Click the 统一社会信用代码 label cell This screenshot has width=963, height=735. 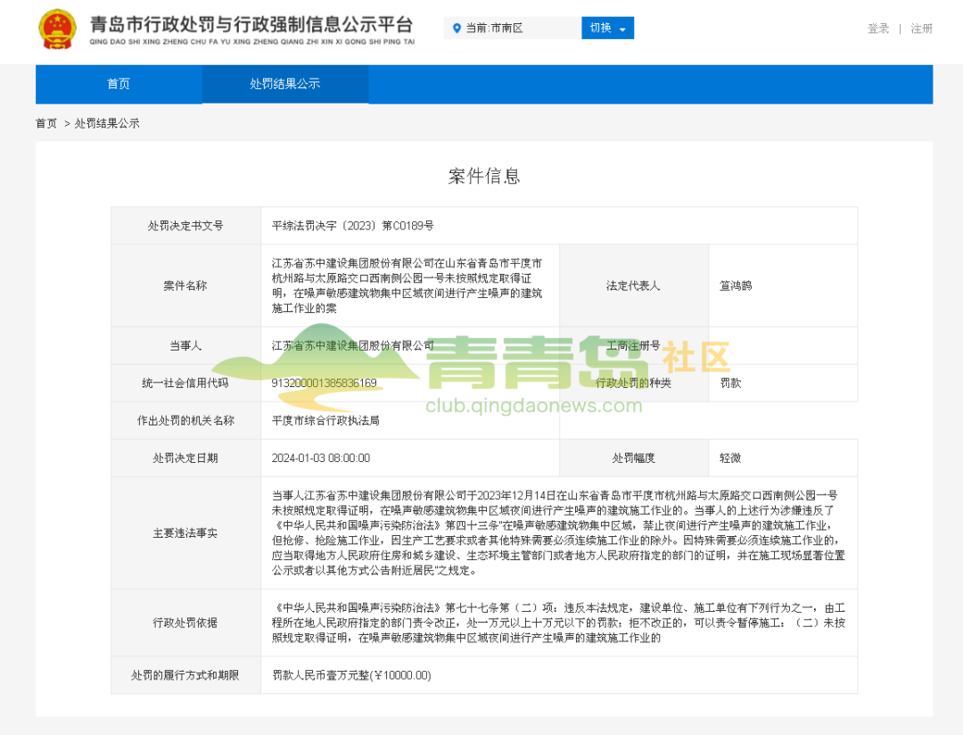tap(185, 383)
